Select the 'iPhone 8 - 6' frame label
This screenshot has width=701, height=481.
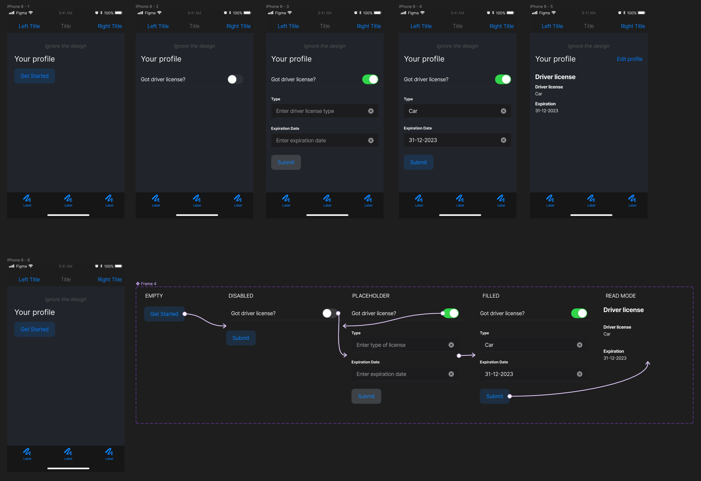18,260
